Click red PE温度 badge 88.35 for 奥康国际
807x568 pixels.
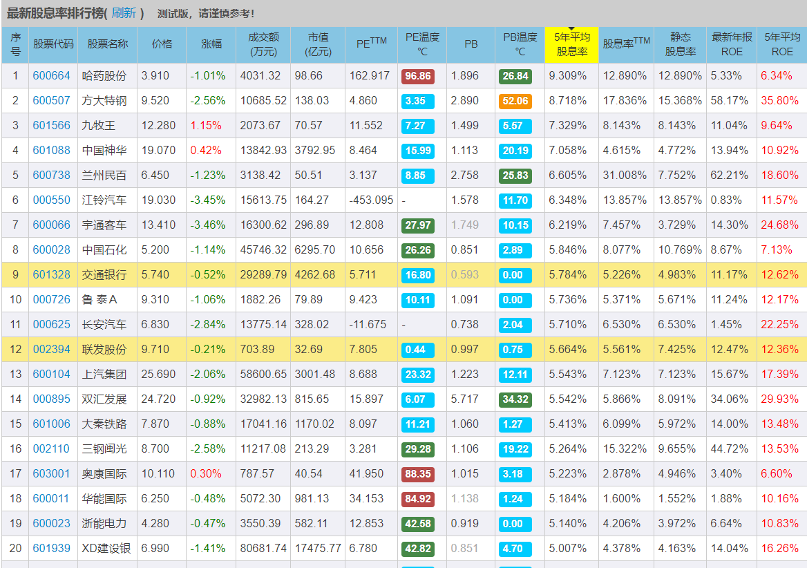point(418,474)
